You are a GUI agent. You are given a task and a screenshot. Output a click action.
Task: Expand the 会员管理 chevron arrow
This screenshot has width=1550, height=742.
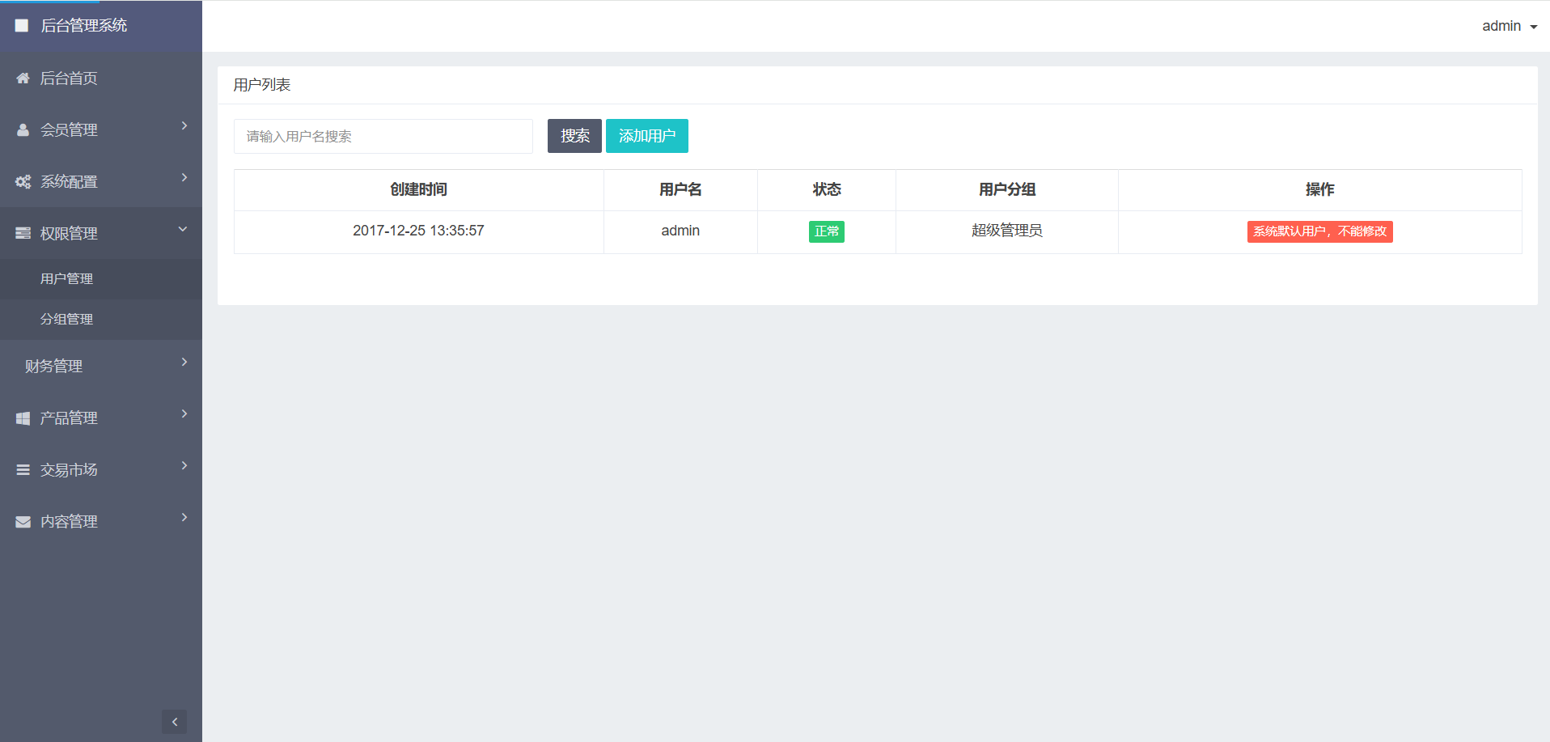184,126
